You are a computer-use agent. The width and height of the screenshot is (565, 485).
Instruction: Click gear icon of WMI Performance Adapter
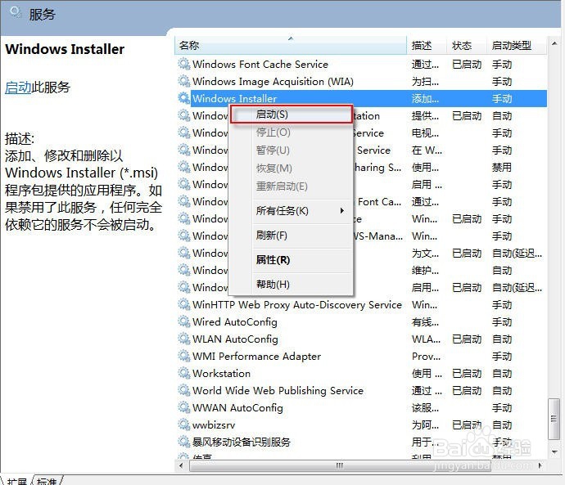click(184, 357)
